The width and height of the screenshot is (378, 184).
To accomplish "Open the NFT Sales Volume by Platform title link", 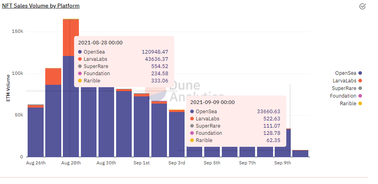I will pyautogui.click(x=41, y=6).
